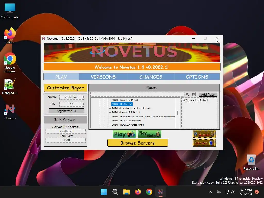Select 2010 - Ro-Pictionary.rbxl
Viewport: 264px width, 198px height.
point(126,121)
